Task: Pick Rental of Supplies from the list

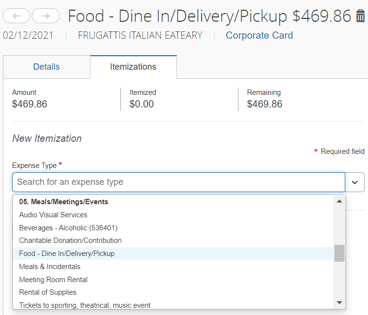Action: (x=48, y=292)
